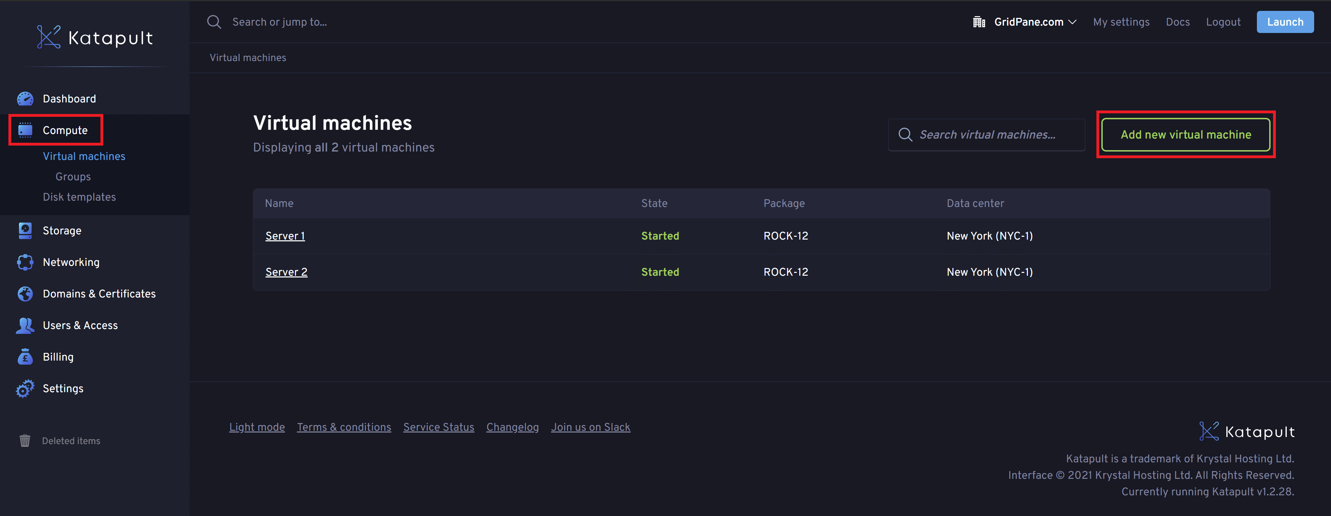
Task: Open the Service Status footer link
Action: pos(438,427)
